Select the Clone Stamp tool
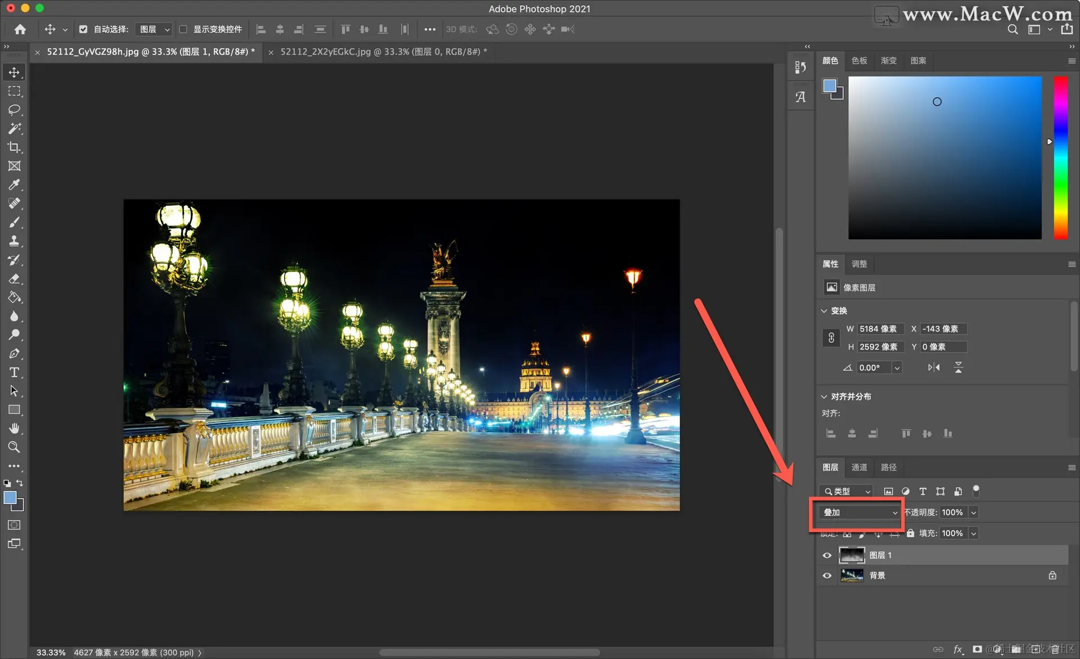The image size is (1080, 659). (x=14, y=241)
